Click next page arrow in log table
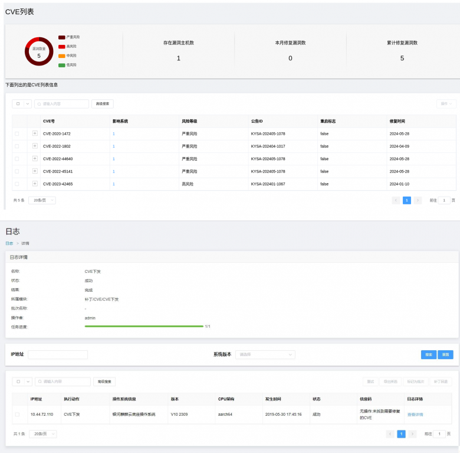 click(x=412, y=434)
